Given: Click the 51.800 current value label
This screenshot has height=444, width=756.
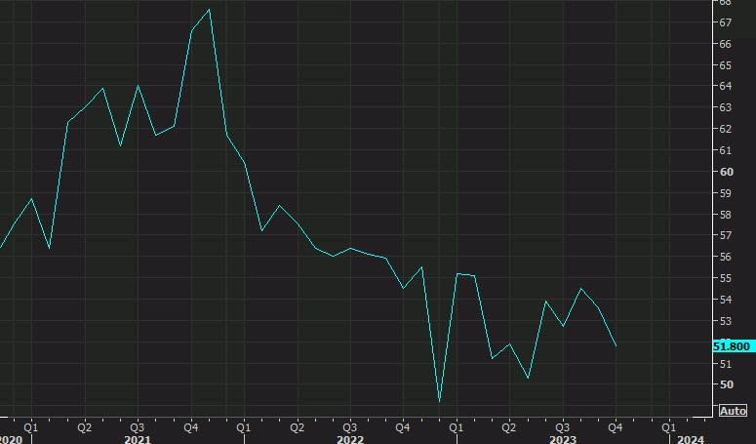Looking at the screenshot, I should 731,345.
